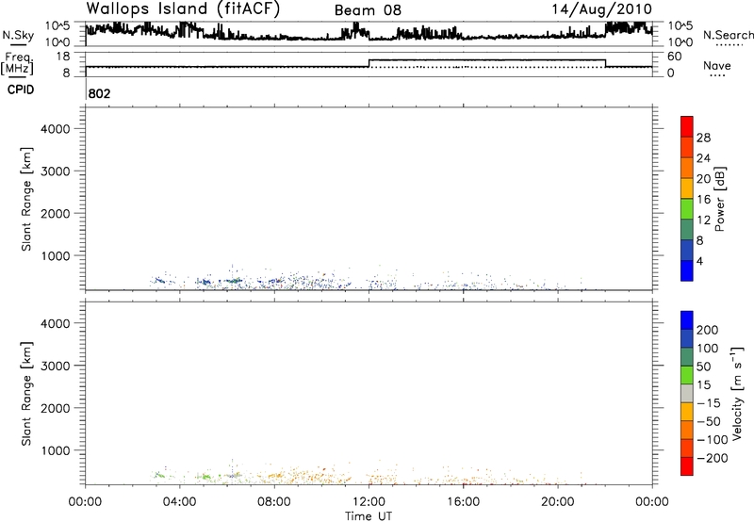Click the '18' tick on frequency axis
Screen dimensions: 754x522
[62, 57]
